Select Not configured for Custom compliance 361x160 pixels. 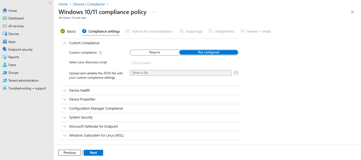click(x=208, y=52)
